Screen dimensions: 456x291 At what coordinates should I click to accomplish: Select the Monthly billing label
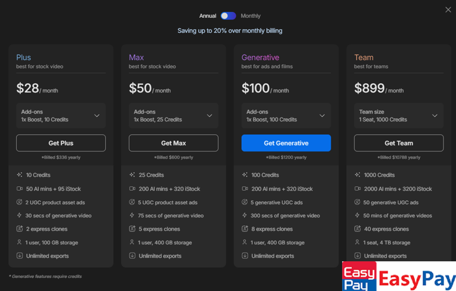251,16
